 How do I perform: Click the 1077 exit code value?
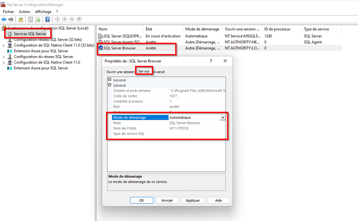pos(173,96)
